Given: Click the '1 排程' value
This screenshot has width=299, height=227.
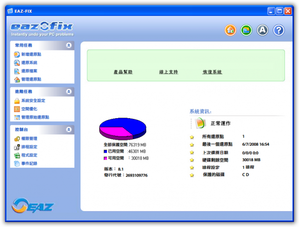Looking at the screenshot, I should coord(248,167).
